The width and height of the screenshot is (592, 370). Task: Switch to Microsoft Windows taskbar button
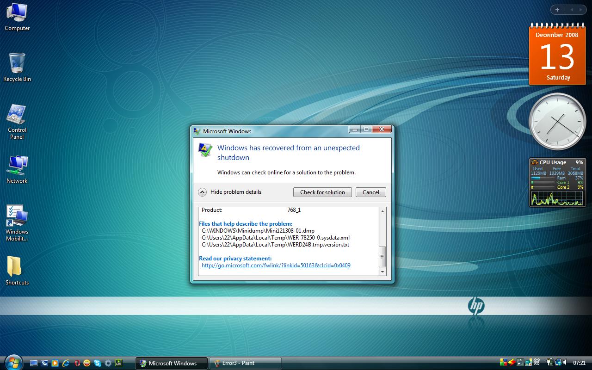click(171, 363)
